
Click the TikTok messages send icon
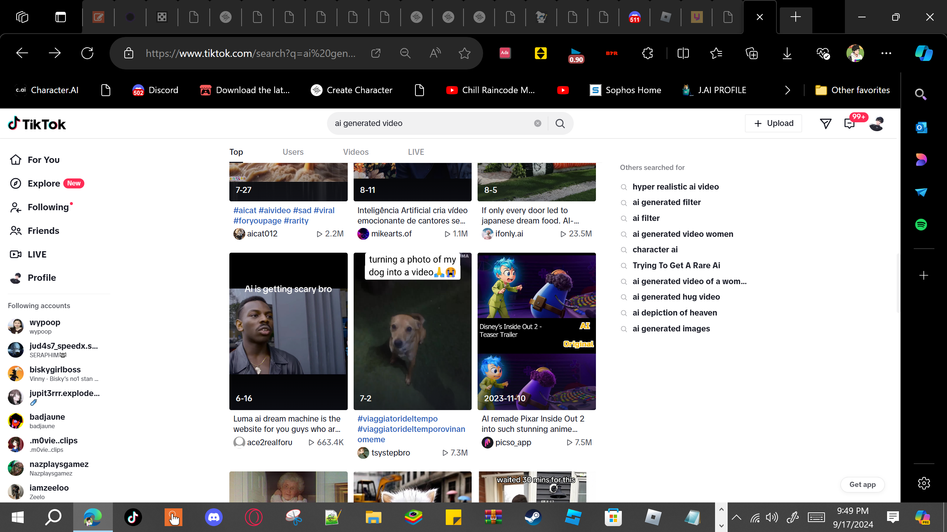click(x=825, y=123)
